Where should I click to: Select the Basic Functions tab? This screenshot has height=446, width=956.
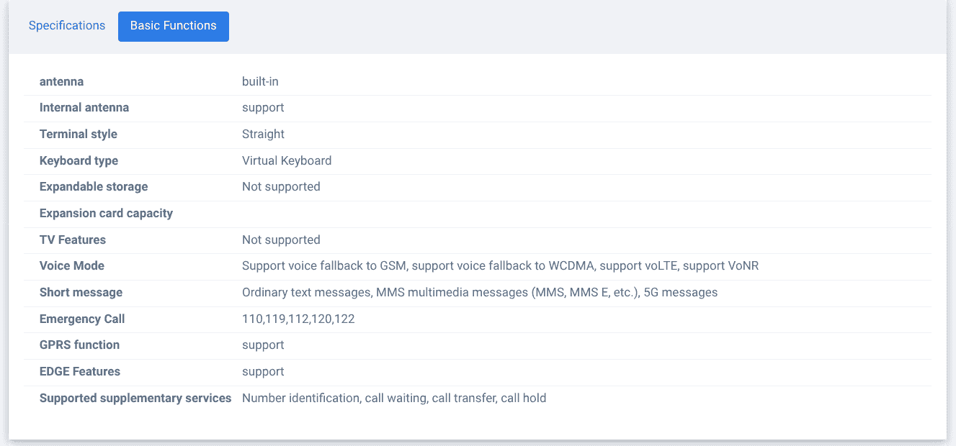click(173, 26)
